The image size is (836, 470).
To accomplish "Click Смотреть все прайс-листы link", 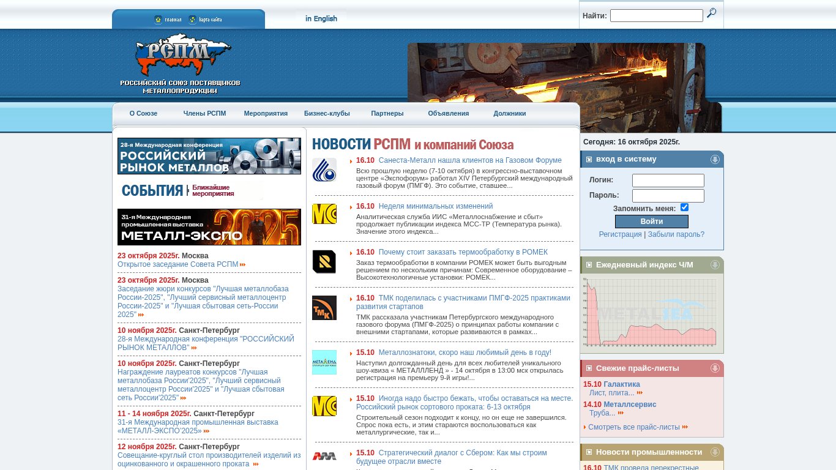I will point(634,427).
